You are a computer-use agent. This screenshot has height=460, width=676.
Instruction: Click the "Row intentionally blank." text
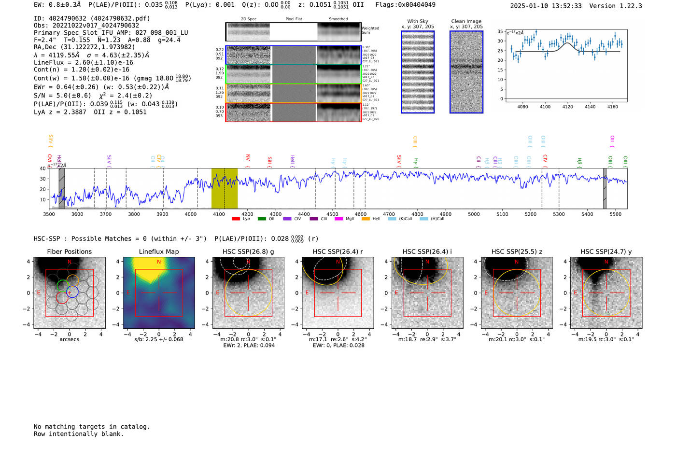point(79,434)
